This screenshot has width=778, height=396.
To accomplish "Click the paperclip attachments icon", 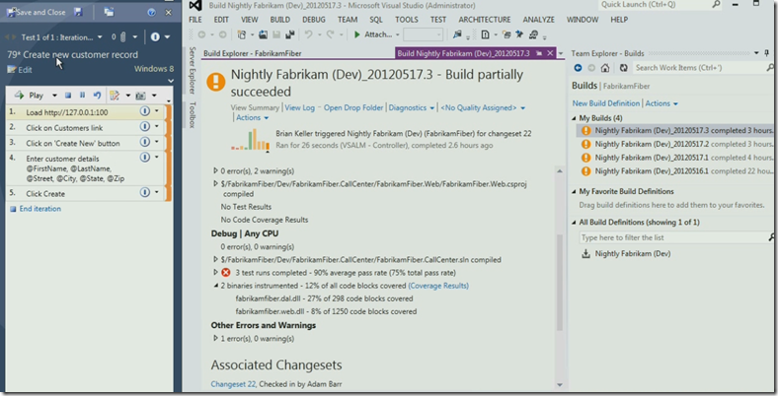I will pyautogui.click(x=122, y=37).
